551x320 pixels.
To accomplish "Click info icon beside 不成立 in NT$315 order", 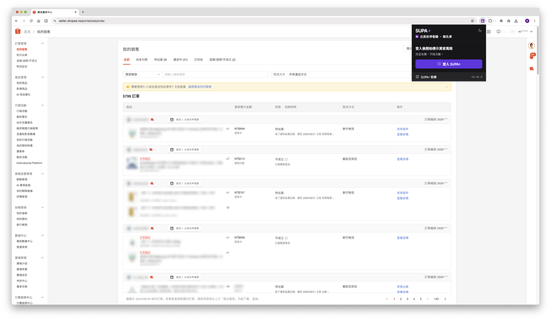I will point(286,159).
